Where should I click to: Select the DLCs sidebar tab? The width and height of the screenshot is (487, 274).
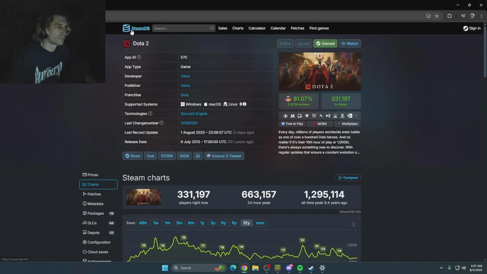[x=98, y=223]
